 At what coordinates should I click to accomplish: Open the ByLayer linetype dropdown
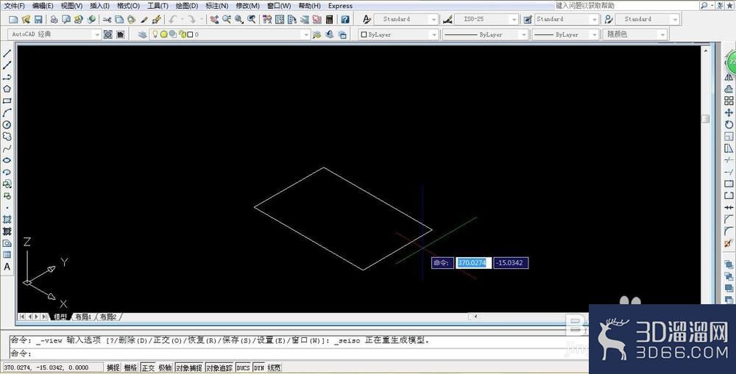pos(485,35)
